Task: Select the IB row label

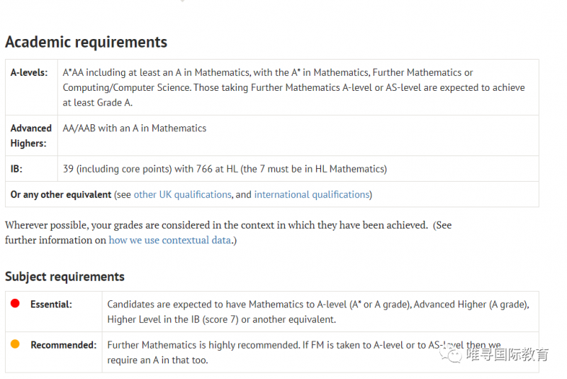Action: click(16, 169)
